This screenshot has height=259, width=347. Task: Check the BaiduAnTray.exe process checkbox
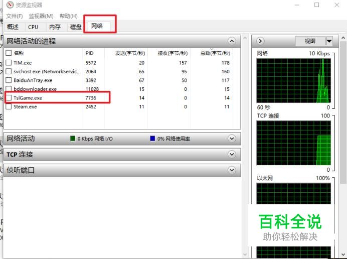9,80
